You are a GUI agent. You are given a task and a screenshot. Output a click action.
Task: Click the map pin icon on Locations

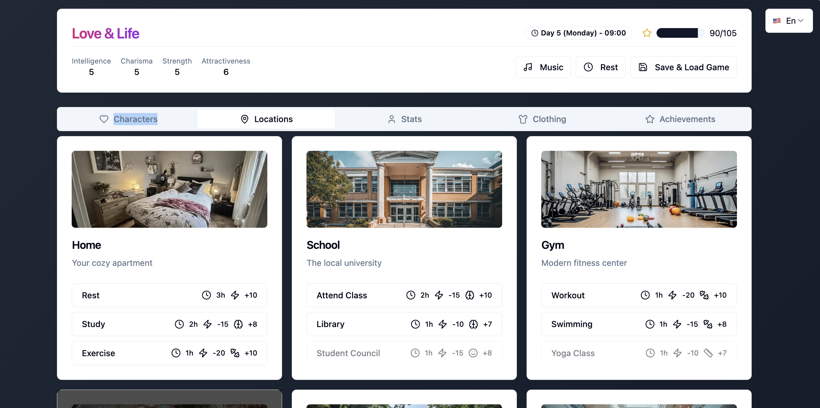click(245, 119)
